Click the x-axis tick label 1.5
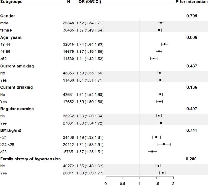The width and height of the screenshot is (208, 185). point(156,183)
